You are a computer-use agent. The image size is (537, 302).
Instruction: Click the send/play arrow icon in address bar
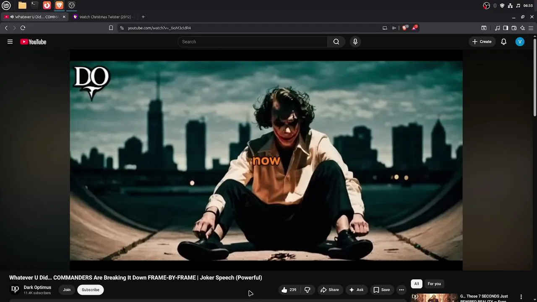click(x=394, y=28)
